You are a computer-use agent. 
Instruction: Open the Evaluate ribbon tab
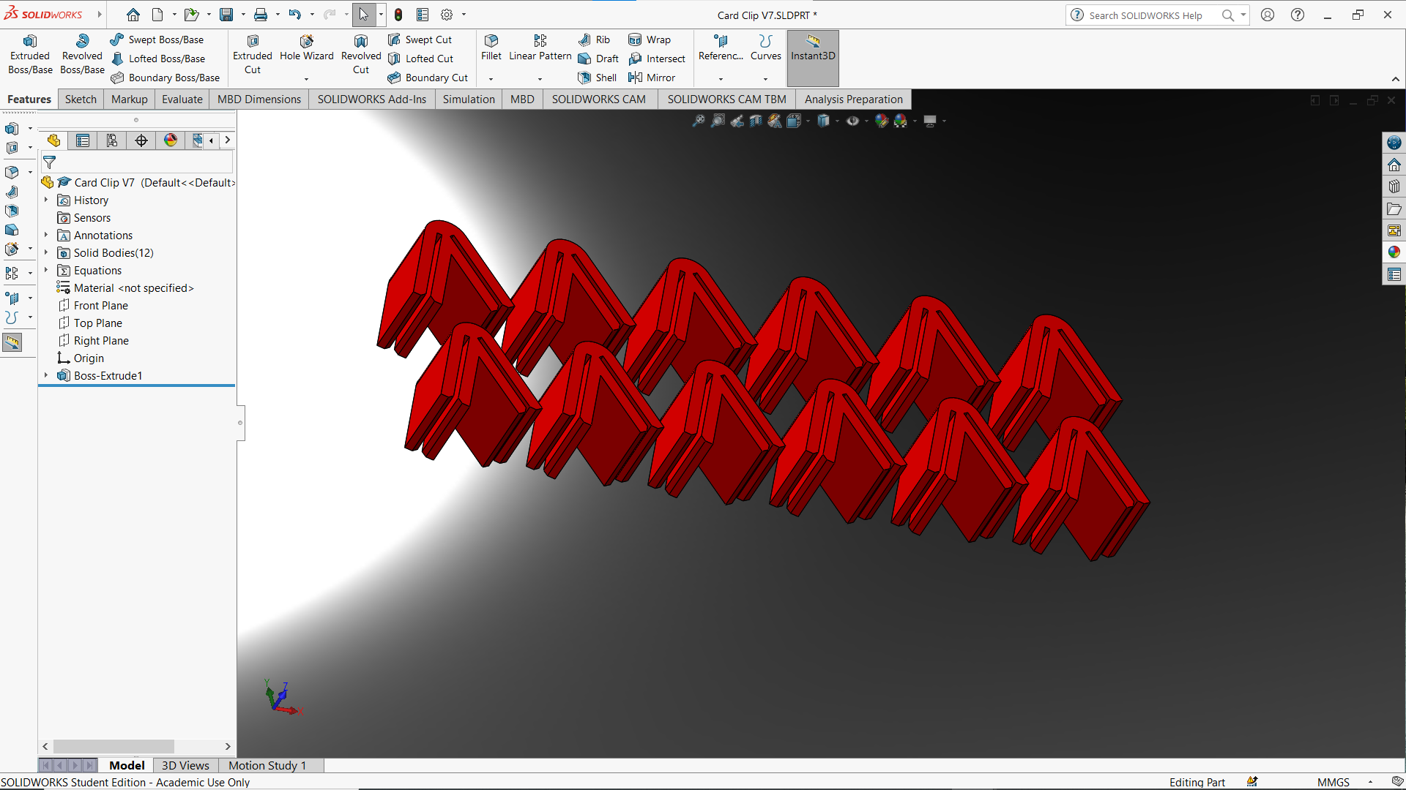(x=182, y=99)
